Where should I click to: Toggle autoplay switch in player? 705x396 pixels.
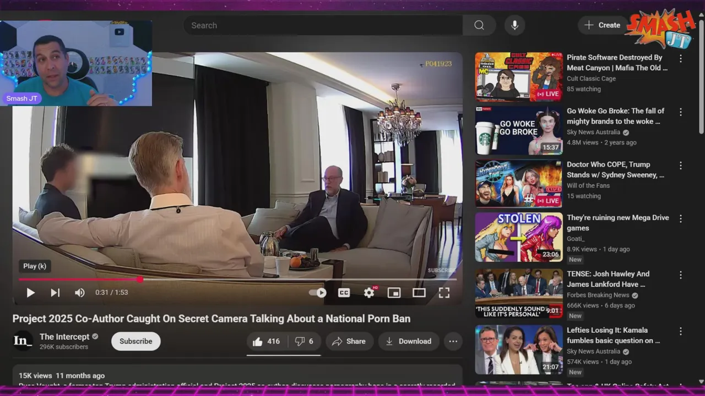(318, 293)
